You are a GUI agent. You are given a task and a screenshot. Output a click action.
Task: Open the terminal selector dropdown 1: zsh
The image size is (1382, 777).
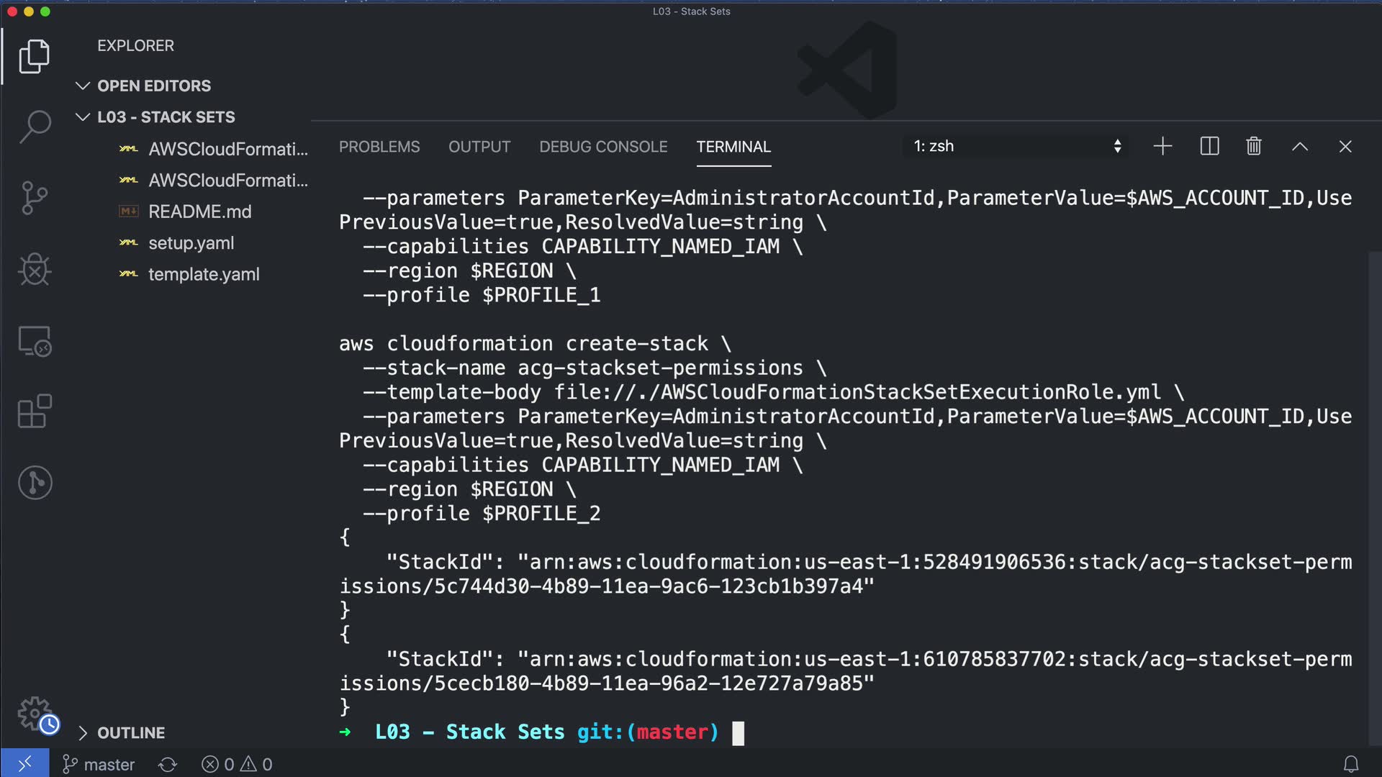point(1016,147)
